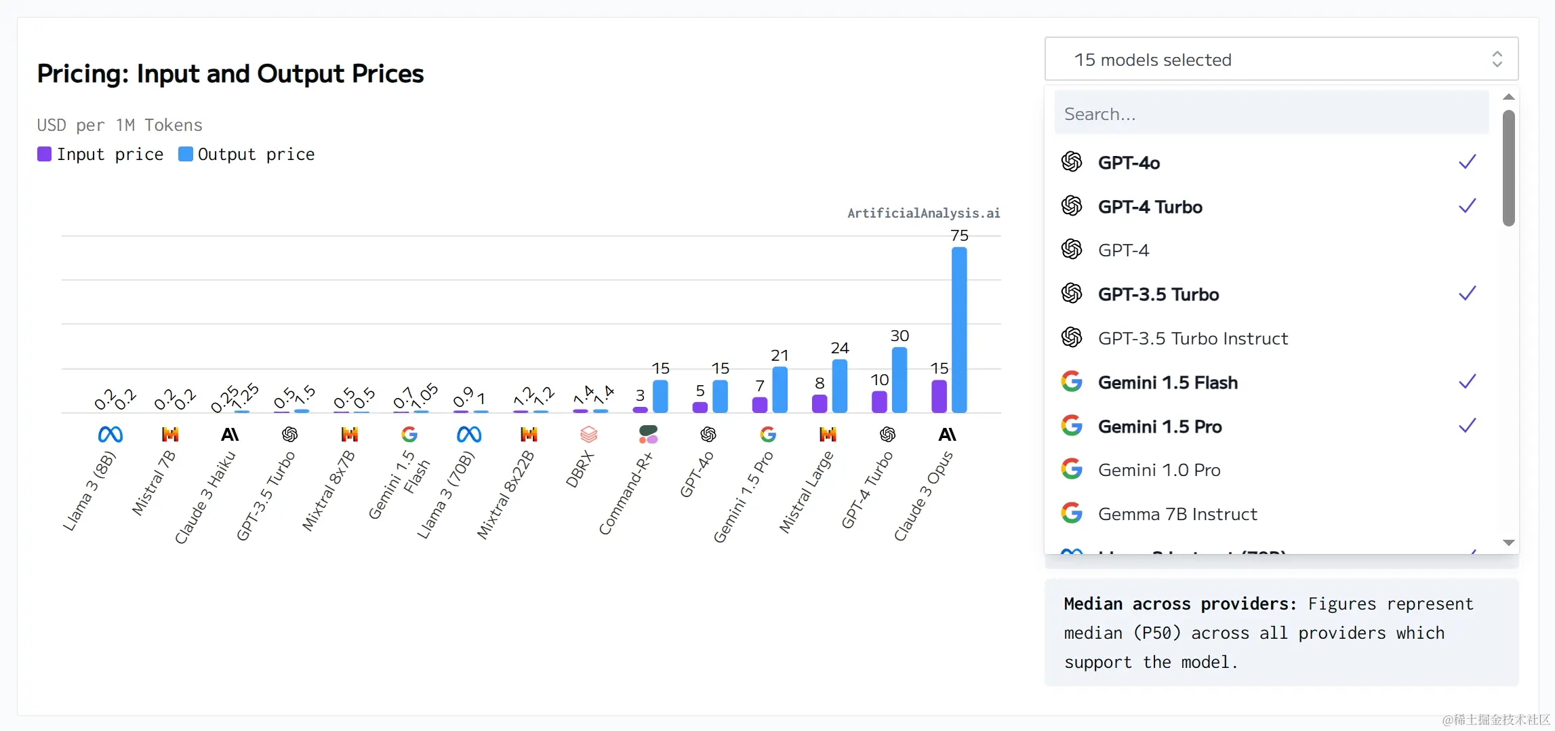Viewport: 1555px width, 731px height.
Task: Click the Mistral logo above Mixtral 8x7B
Action: 350,434
